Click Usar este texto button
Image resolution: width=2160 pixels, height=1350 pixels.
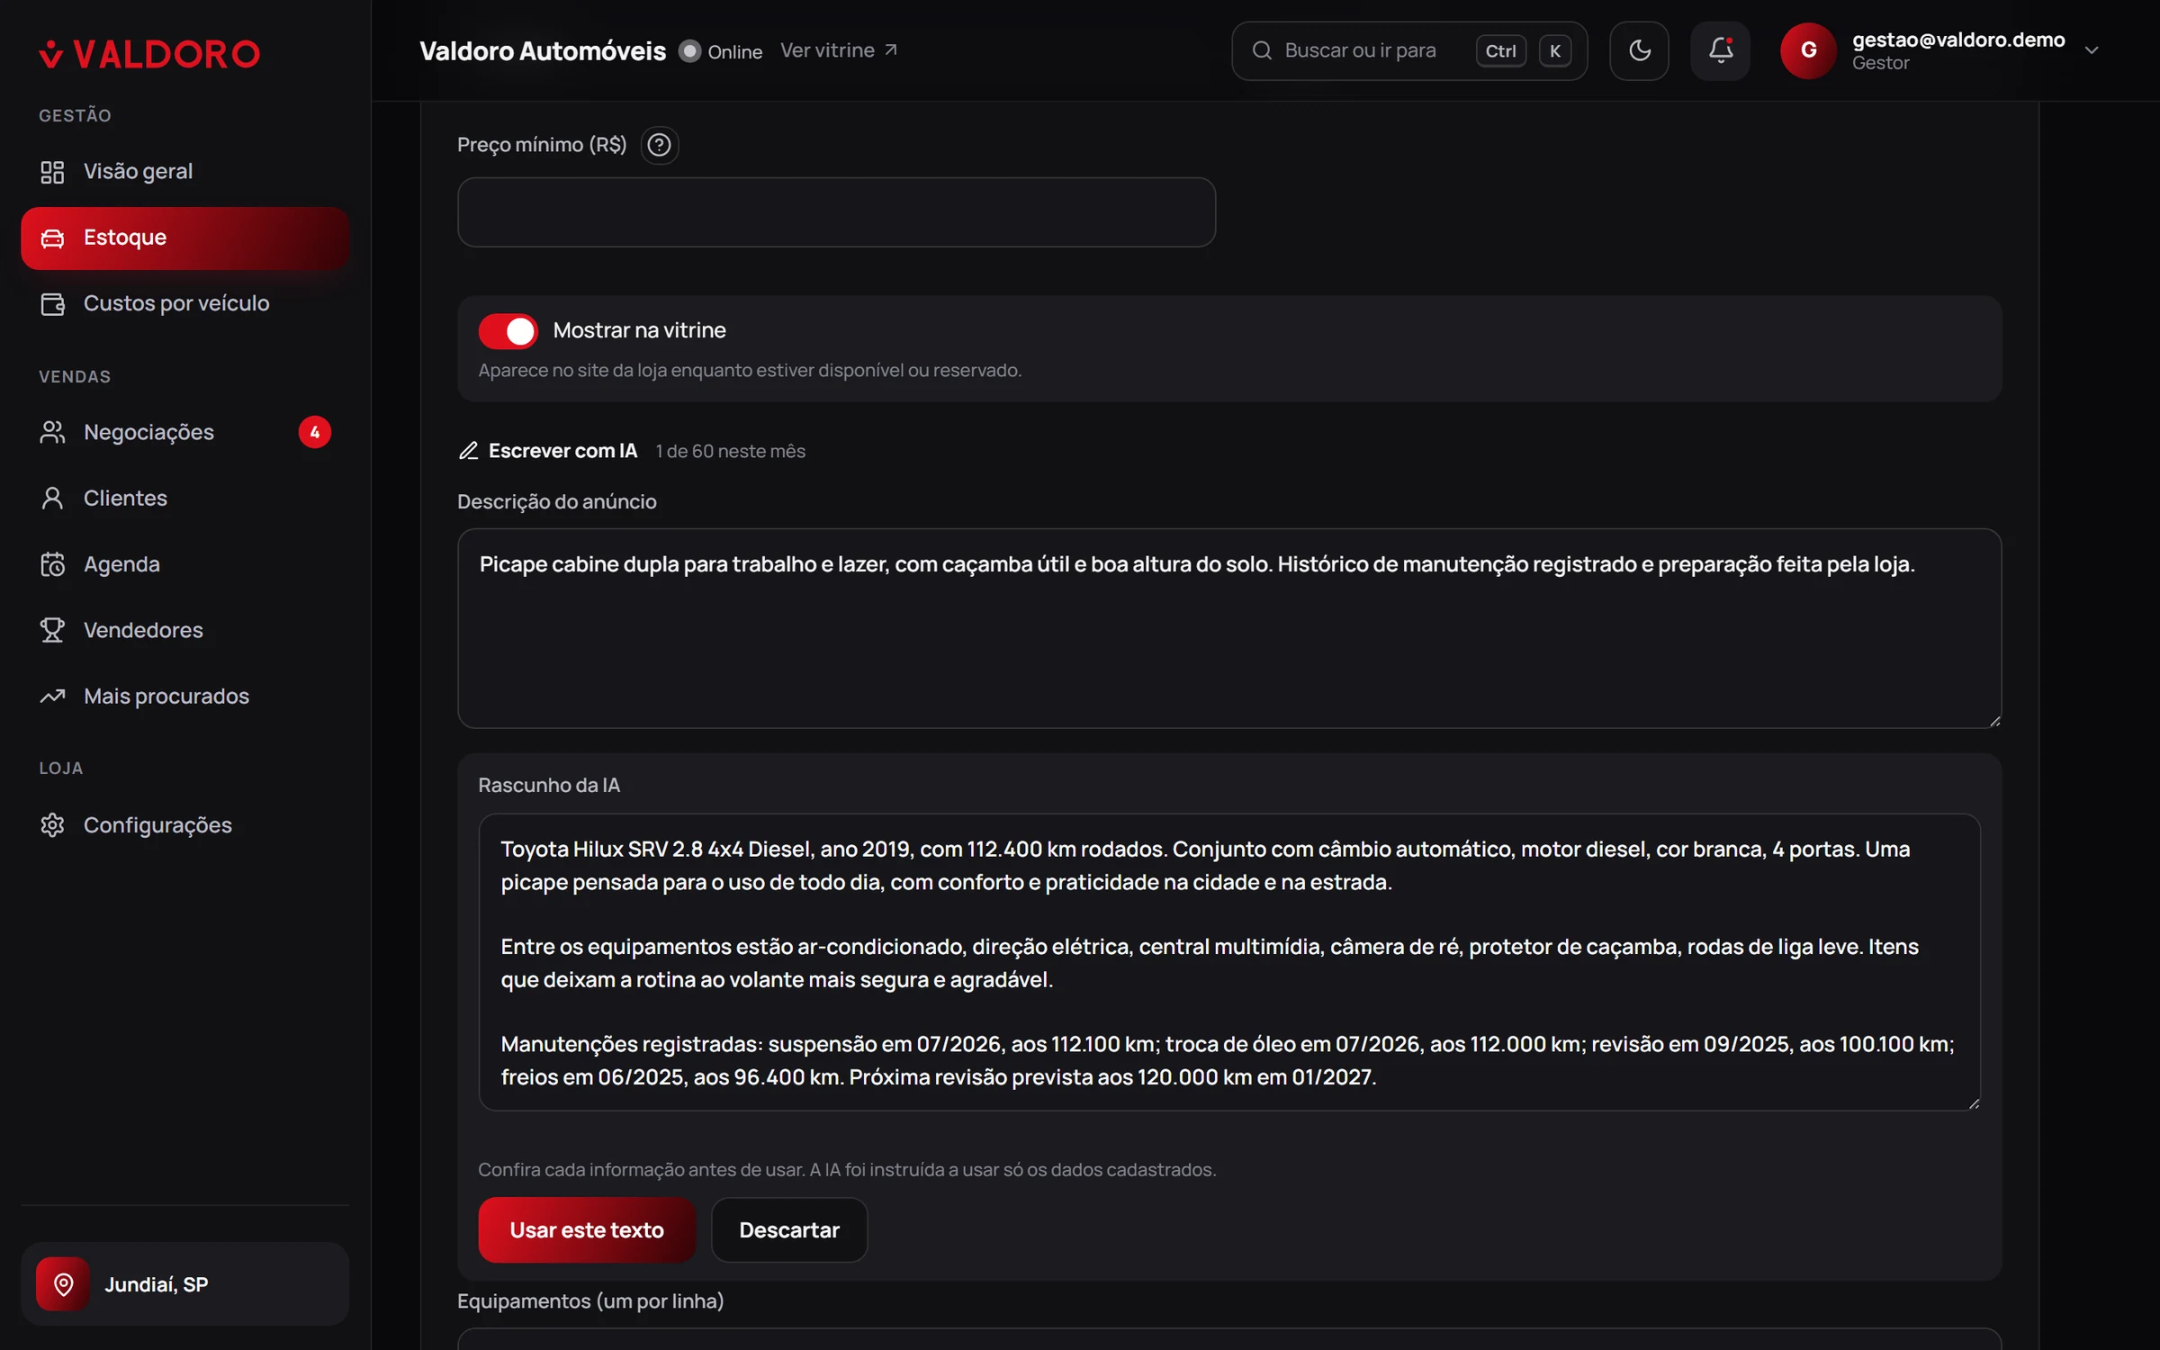coord(587,1230)
